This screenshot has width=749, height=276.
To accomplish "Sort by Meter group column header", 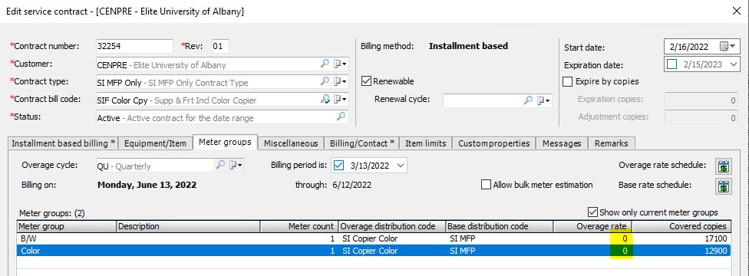I will point(67,226).
